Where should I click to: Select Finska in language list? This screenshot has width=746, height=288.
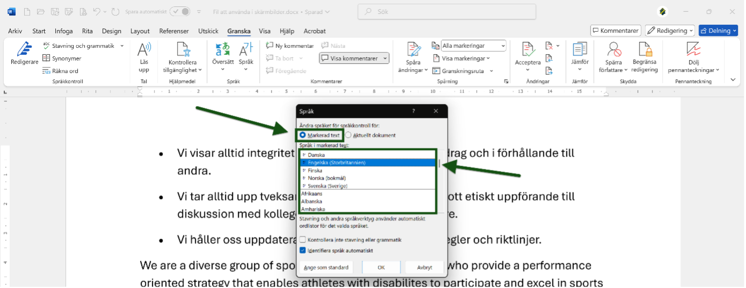(368, 170)
